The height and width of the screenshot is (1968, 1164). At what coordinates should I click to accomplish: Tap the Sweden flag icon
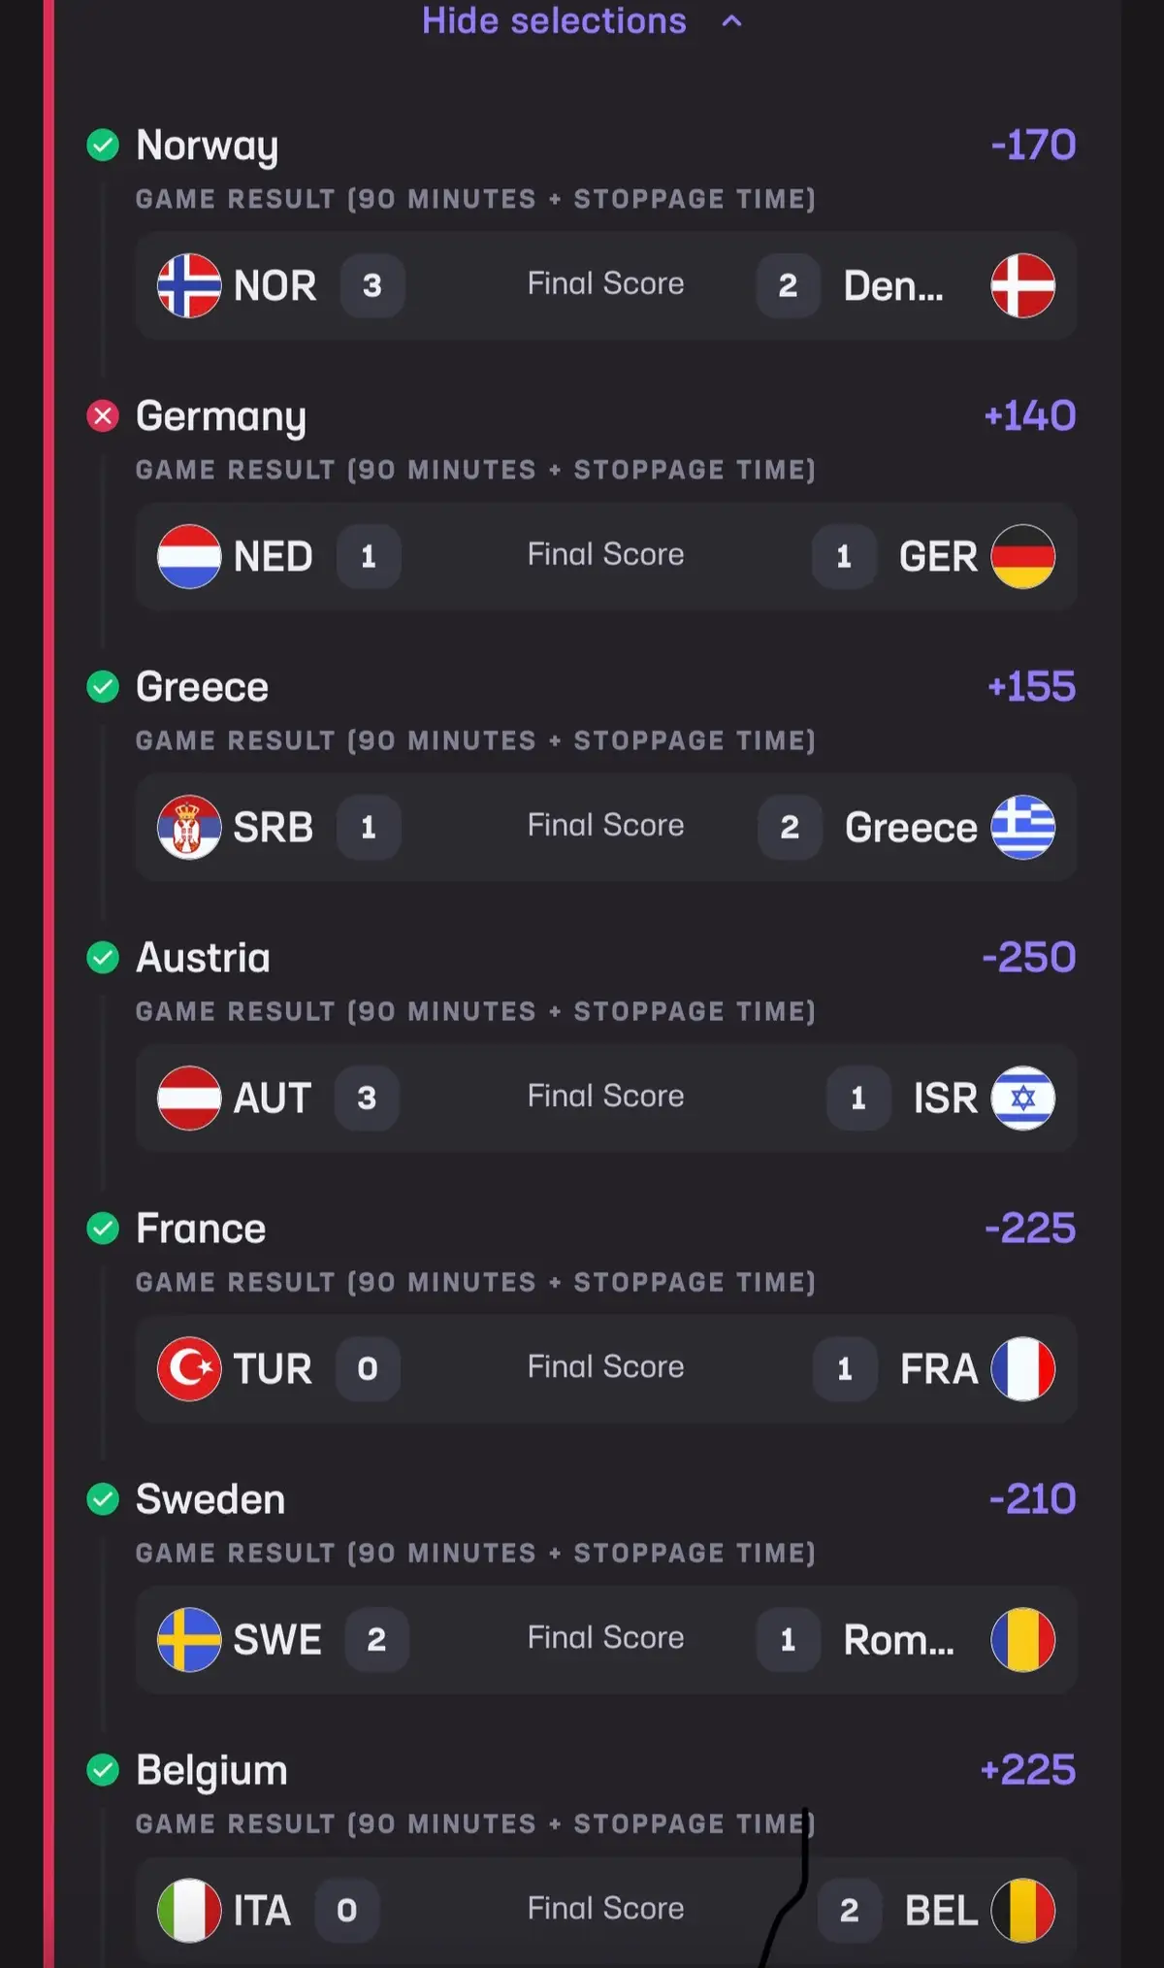189,1639
